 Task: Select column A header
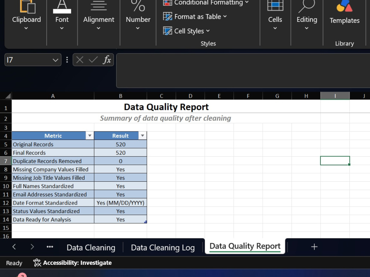point(53,96)
